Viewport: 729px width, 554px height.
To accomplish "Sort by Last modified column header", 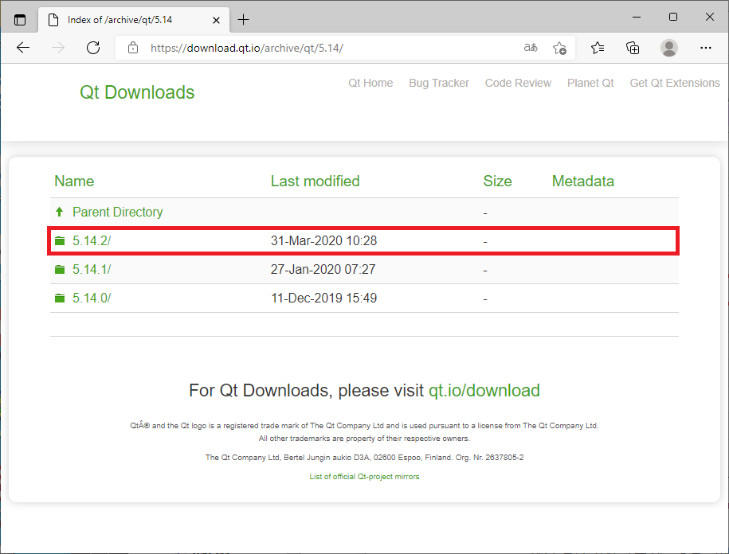I will tap(316, 181).
